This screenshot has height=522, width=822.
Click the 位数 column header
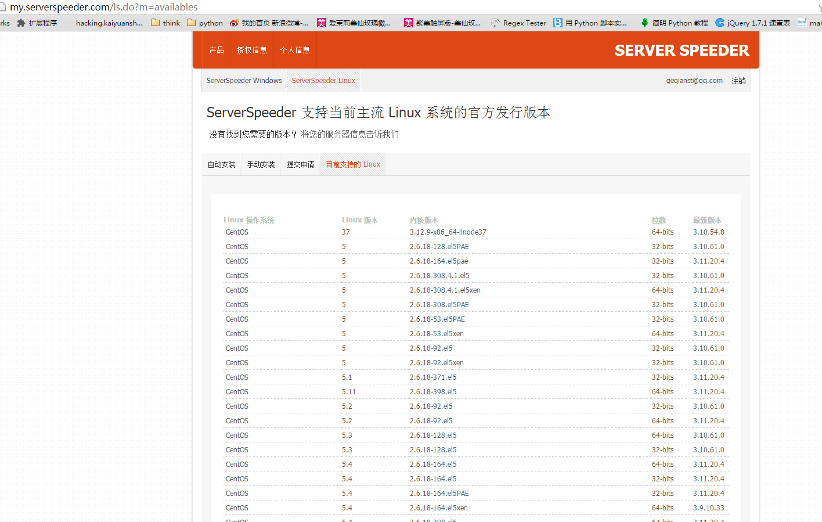(659, 220)
